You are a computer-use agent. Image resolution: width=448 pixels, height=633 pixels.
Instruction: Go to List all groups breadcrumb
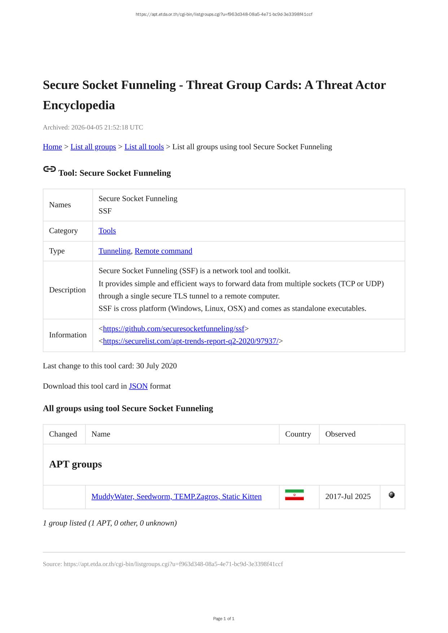(93, 147)
